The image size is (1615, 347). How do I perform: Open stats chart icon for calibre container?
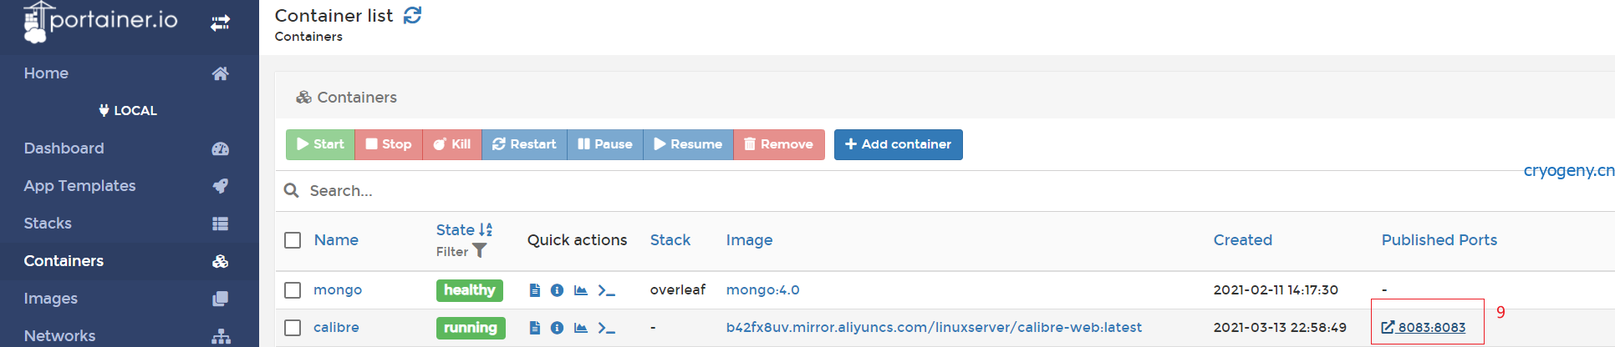(581, 328)
